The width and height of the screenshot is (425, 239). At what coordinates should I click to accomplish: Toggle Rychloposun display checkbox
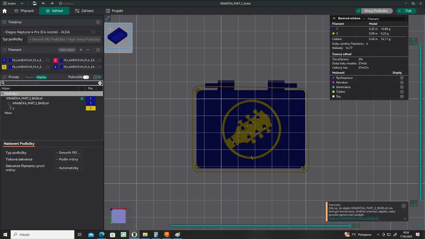point(402,78)
